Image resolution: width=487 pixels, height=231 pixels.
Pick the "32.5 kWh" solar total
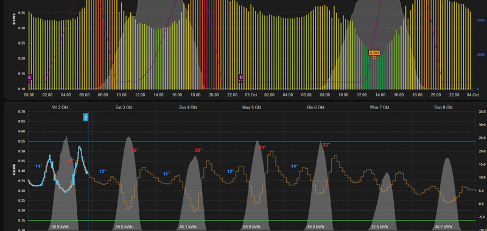379,227
